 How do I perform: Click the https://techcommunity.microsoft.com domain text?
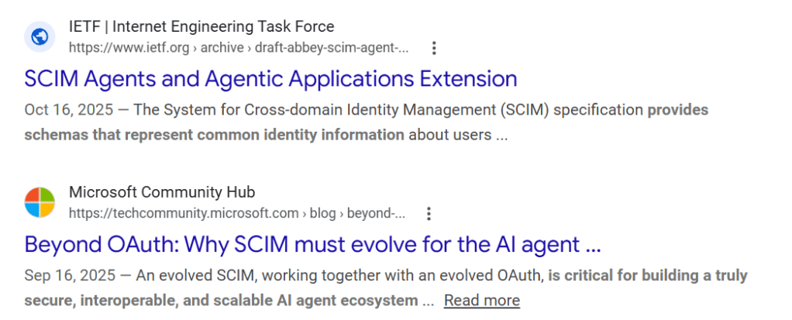[184, 213]
